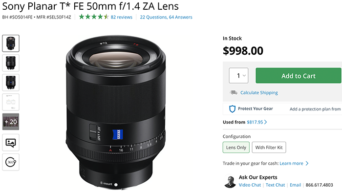Click Calculate Shipping link
342x193 pixels.
coord(259,93)
